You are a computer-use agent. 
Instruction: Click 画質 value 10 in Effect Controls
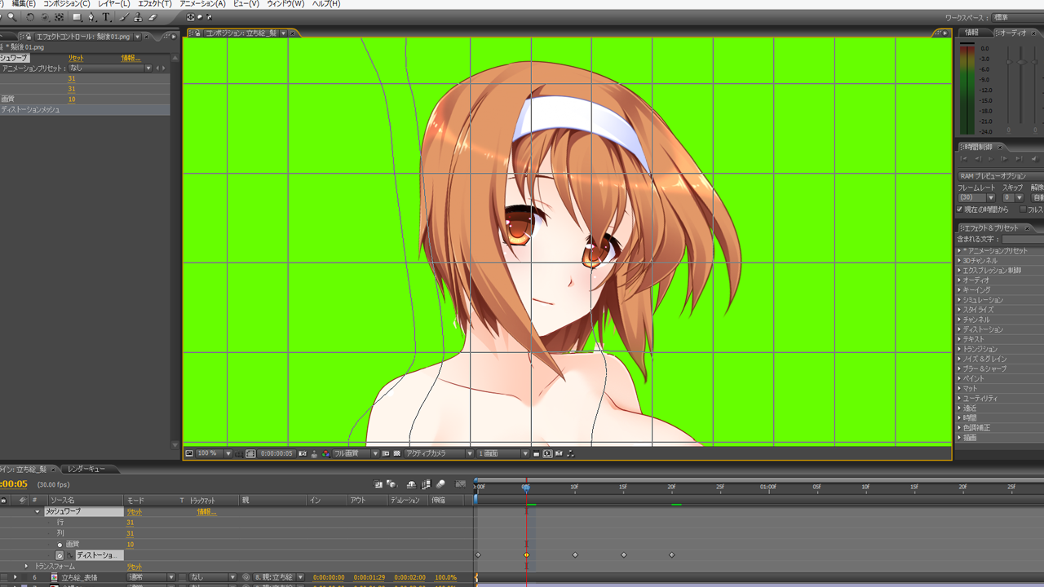pyautogui.click(x=72, y=99)
